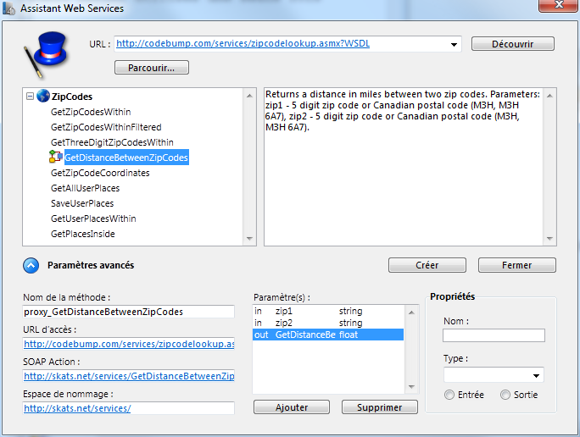Click the description pane scroll down arrow

pyautogui.click(x=549, y=238)
